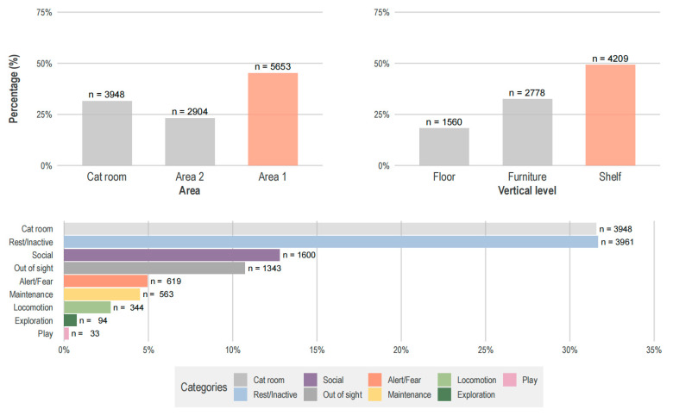Click the Floor bar in Vertical level chart

444,147
